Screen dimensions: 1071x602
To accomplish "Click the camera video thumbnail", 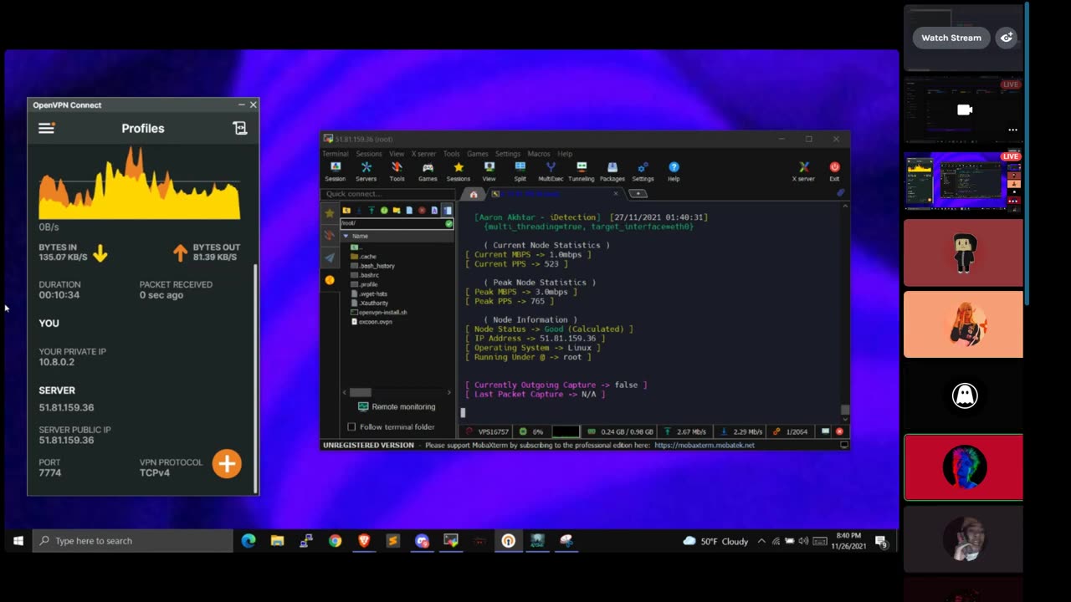I will 963,110.
